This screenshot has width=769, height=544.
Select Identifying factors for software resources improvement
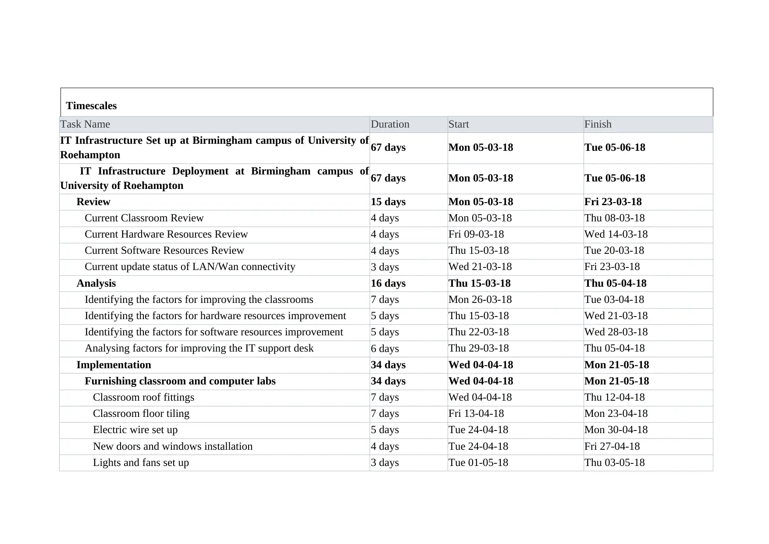(x=214, y=332)
